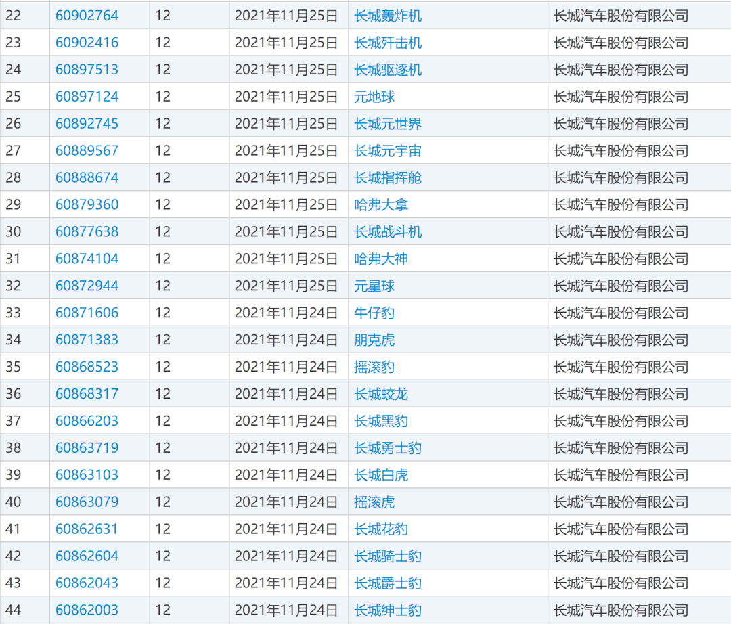Click the row number 22 cell
731x624 pixels.
pyautogui.click(x=25, y=16)
